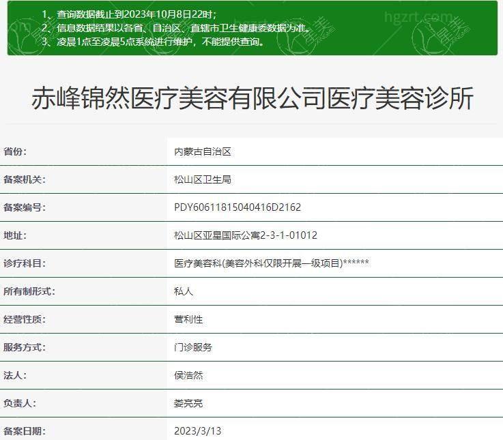Click the clinic title 赤峰锦然医疗美容有限公司医疗美容诊所

pos(253,98)
